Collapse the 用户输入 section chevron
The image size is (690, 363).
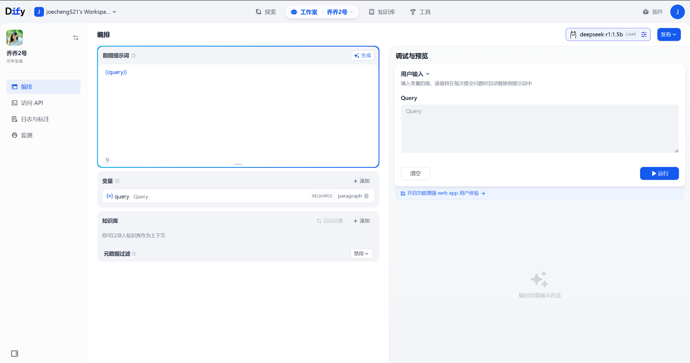tap(428, 74)
